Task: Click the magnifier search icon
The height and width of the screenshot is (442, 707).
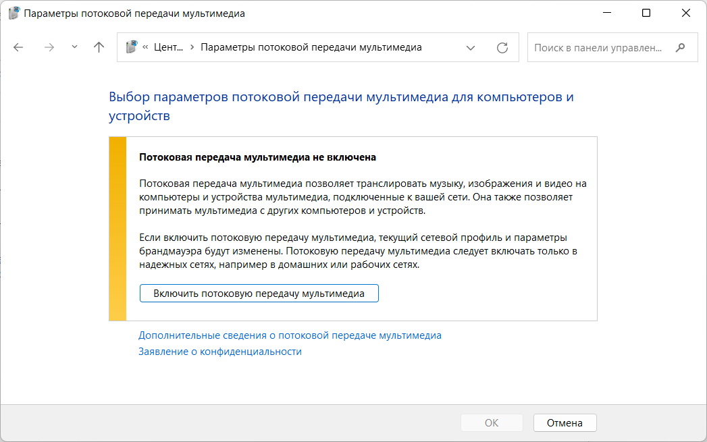Action: click(x=681, y=47)
